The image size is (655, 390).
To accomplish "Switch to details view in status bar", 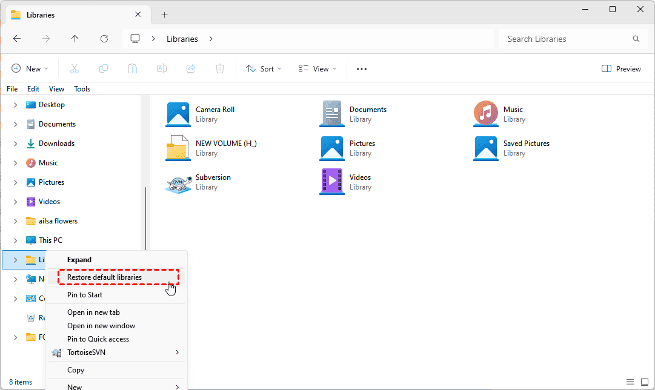I will (x=630, y=382).
